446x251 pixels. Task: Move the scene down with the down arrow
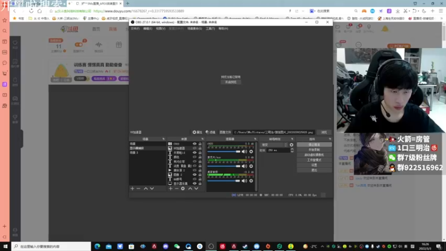pos(152,189)
